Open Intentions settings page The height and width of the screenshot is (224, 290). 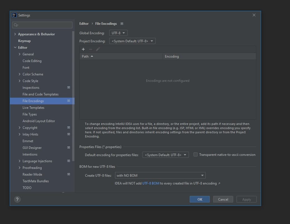(x=30, y=154)
